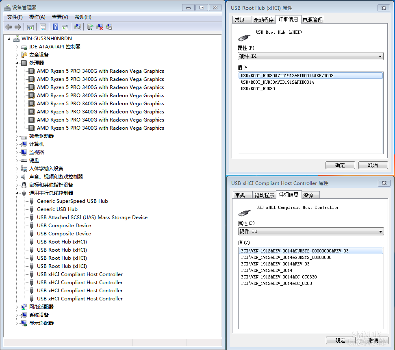The height and width of the screenshot is (350, 395).
Task: Click the uninstall device icon with red X
Action: pos(100,27)
